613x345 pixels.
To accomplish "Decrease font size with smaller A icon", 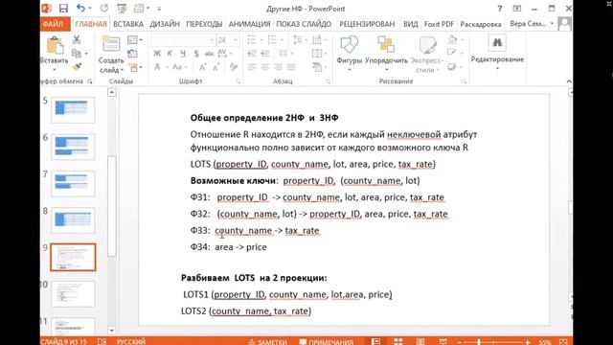I will (216, 67).
